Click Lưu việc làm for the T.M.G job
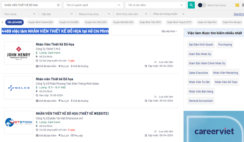Screen dimensions: 244x142 [x=166, y=62]
